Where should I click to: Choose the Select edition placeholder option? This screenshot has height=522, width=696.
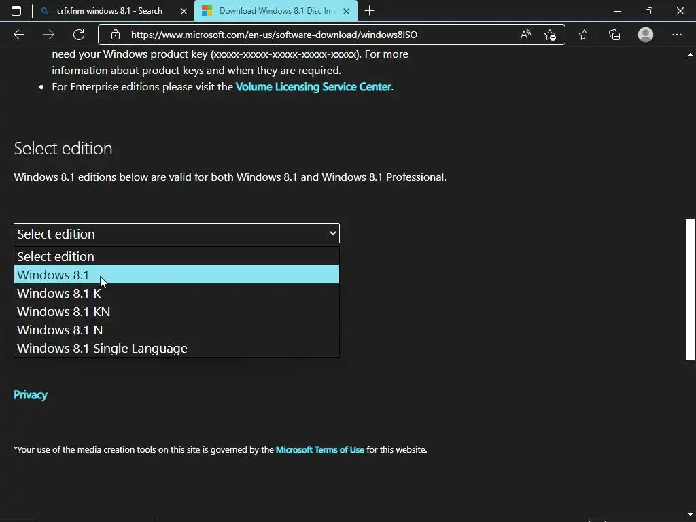177,256
